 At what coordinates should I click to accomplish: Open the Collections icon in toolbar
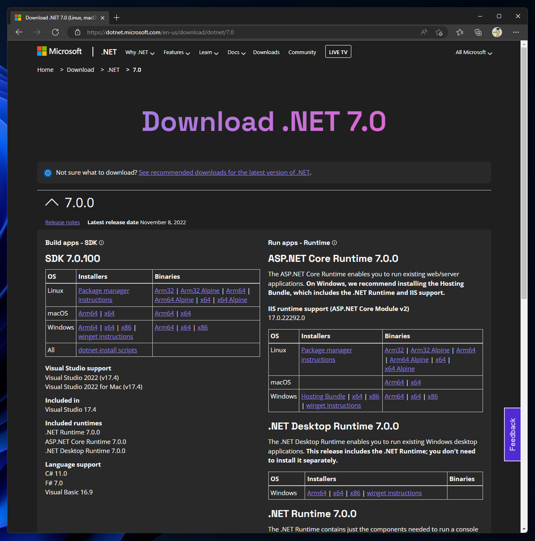[x=478, y=32]
